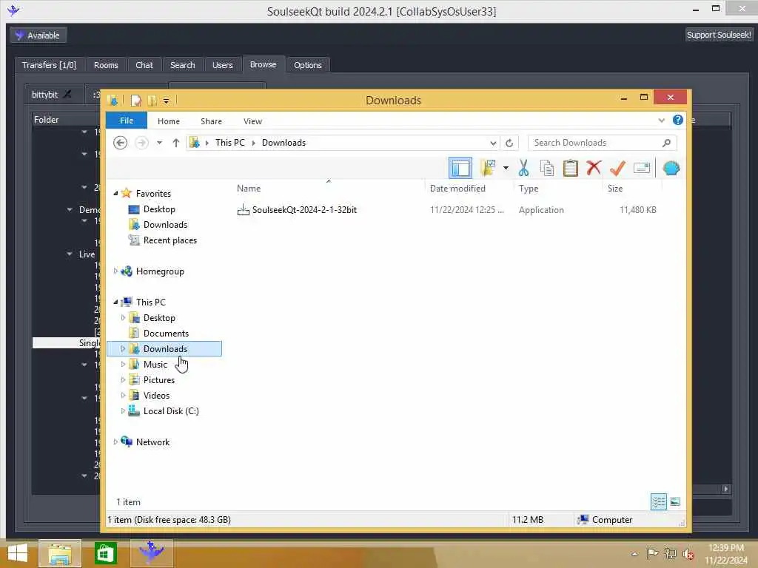Open the blue Help question mark

click(678, 121)
